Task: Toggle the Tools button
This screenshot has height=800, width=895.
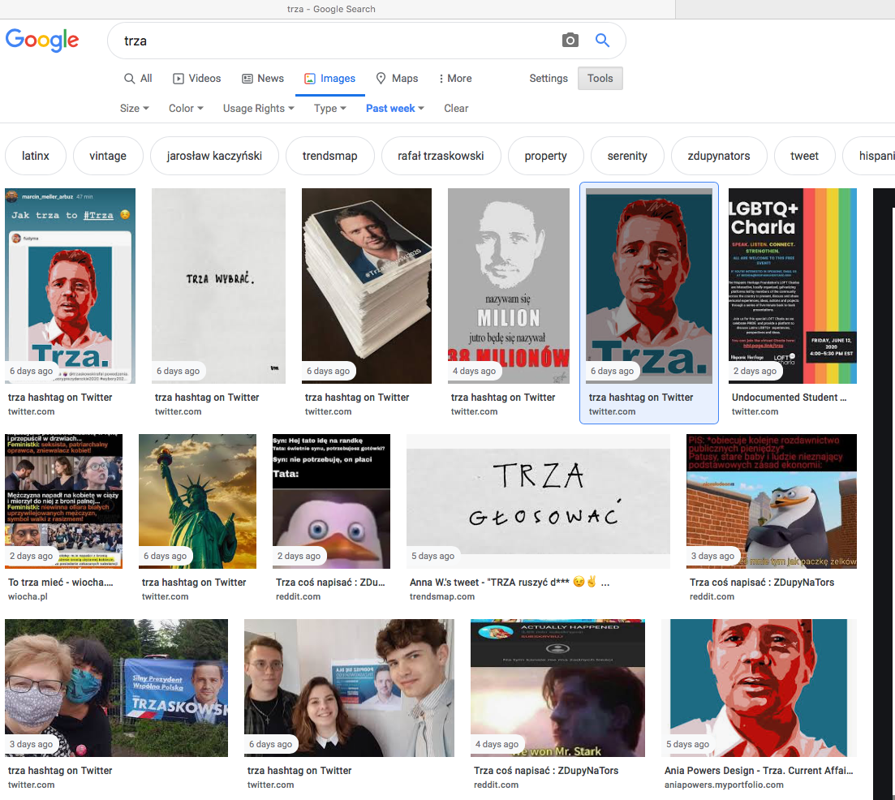Action: (600, 78)
